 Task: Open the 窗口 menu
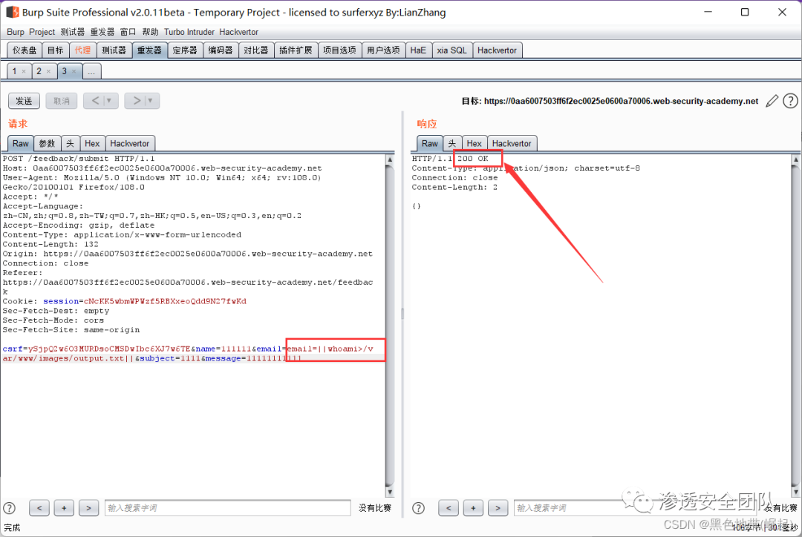pos(128,32)
